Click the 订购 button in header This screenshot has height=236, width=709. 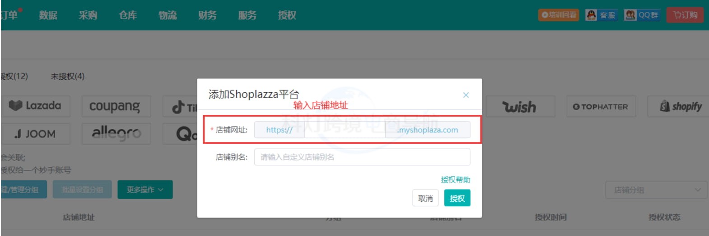pyautogui.click(x=685, y=15)
